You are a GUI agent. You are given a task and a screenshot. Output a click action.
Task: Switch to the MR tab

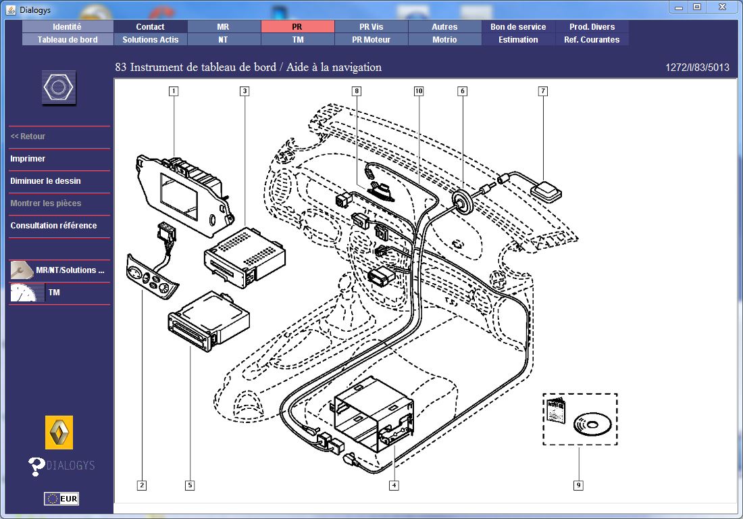(223, 27)
